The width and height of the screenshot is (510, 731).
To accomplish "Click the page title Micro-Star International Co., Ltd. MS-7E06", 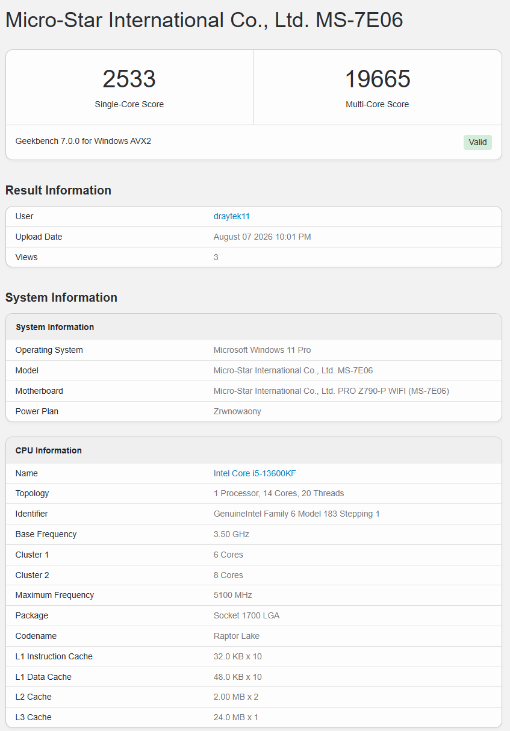I will (x=204, y=20).
